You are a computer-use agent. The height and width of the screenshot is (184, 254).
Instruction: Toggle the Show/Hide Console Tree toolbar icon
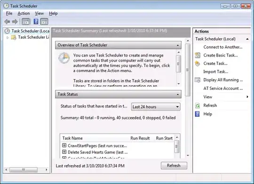(26, 22)
